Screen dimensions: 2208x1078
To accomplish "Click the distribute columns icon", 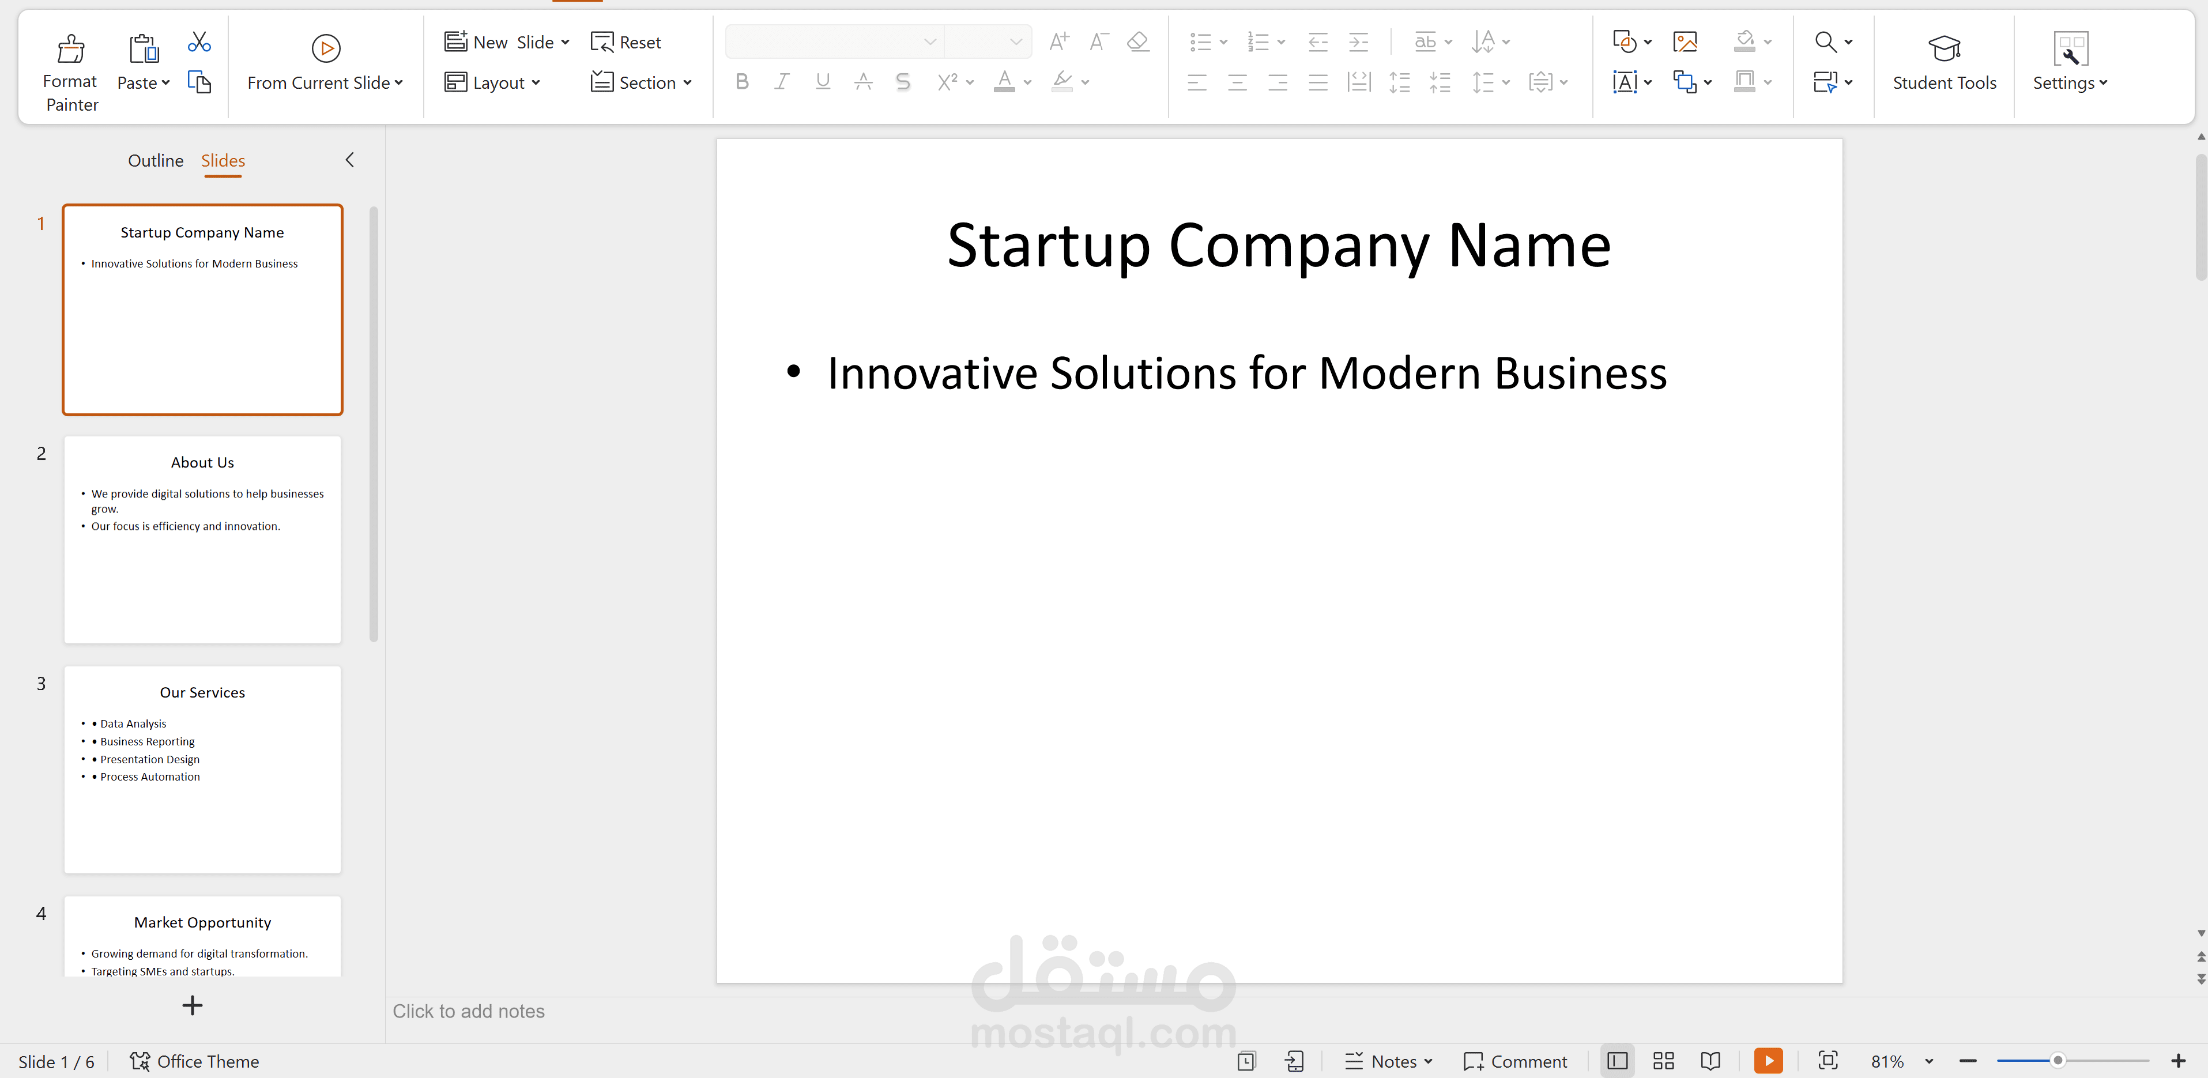I will pos(1359,82).
